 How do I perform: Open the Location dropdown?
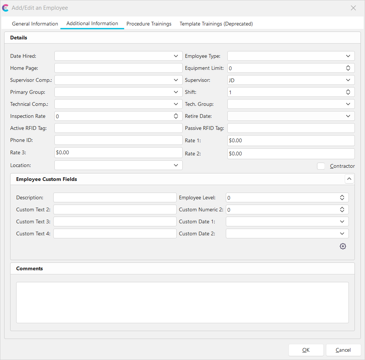pos(176,165)
